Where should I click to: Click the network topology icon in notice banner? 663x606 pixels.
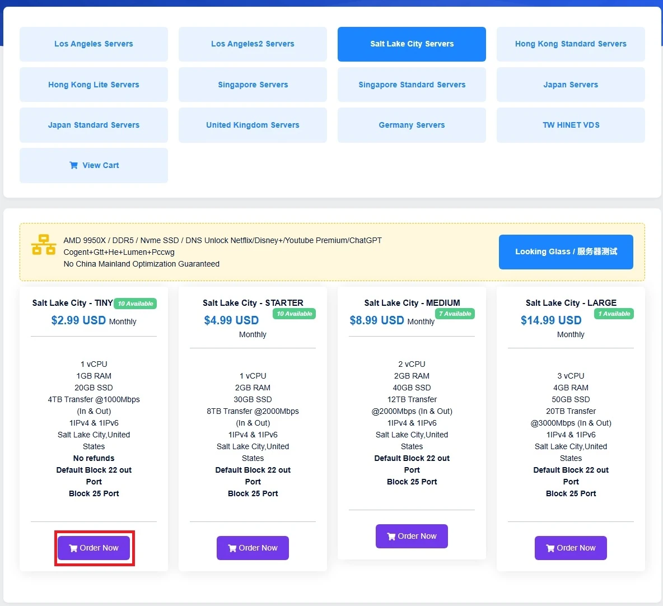pyautogui.click(x=44, y=245)
